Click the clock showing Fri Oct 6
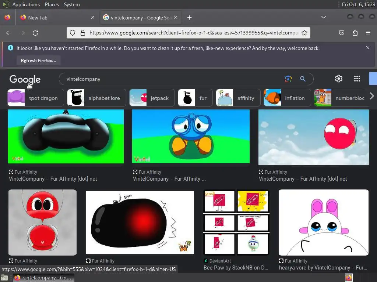This screenshot has height=282, width=377. tap(358, 4)
